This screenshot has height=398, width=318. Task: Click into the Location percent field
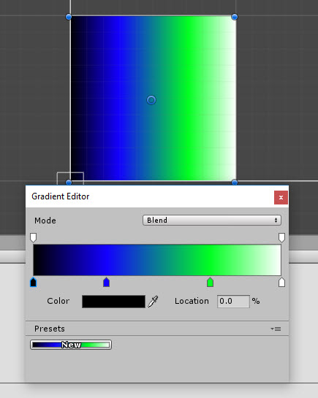pos(233,302)
